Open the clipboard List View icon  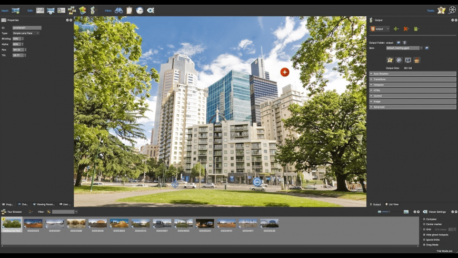[x=129, y=11]
